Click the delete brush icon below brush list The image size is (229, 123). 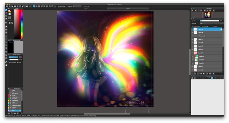click(x=22, y=113)
